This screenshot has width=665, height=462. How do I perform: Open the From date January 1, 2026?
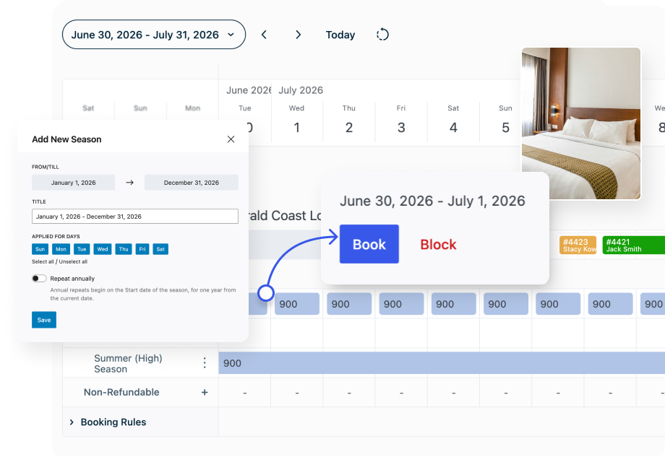click(x=74, y=183)
